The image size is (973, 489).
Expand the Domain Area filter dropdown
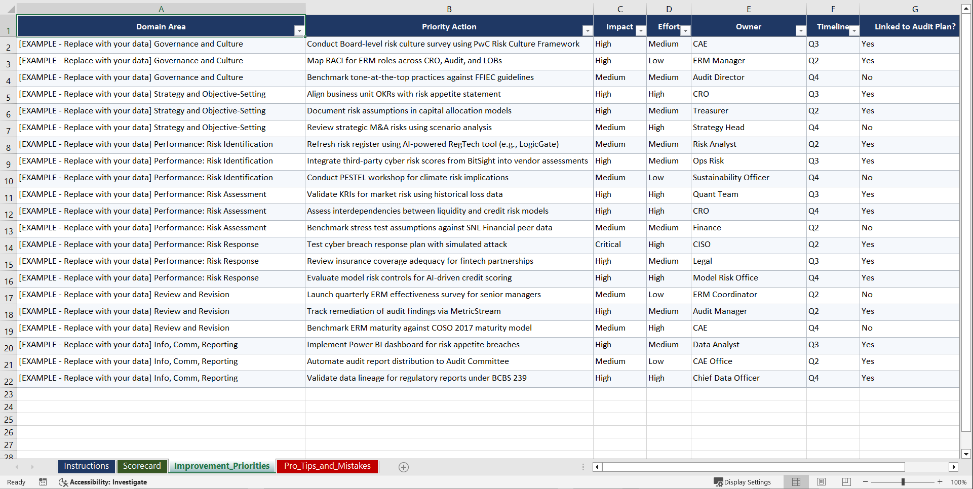(299, 31)
